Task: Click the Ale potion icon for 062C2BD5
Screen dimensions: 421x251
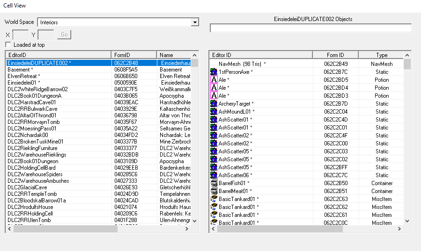Action: (x=214, y=80)
